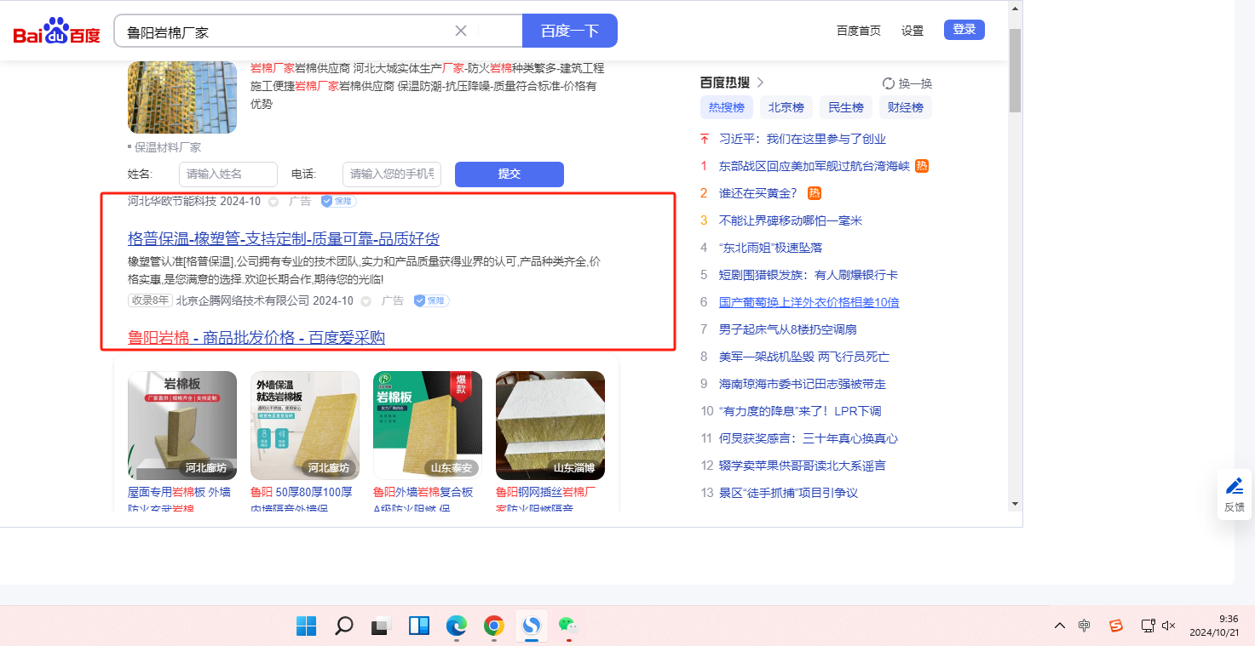Switch to Sogou browser on the taskbar
This screenshot has height=646, width=1255.
[x=532, y=626]
